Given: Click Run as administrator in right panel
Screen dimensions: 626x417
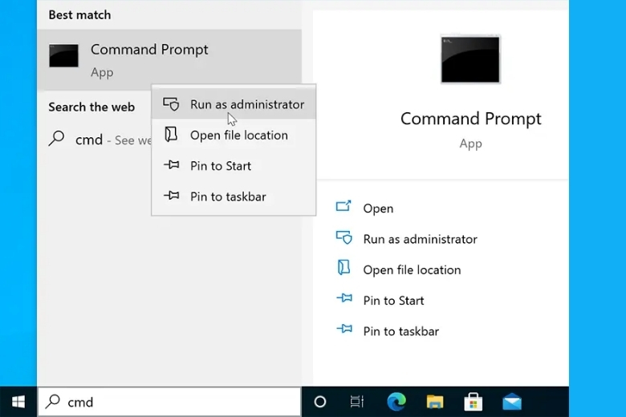Looking at the screenshot, I should coord(420,239).
